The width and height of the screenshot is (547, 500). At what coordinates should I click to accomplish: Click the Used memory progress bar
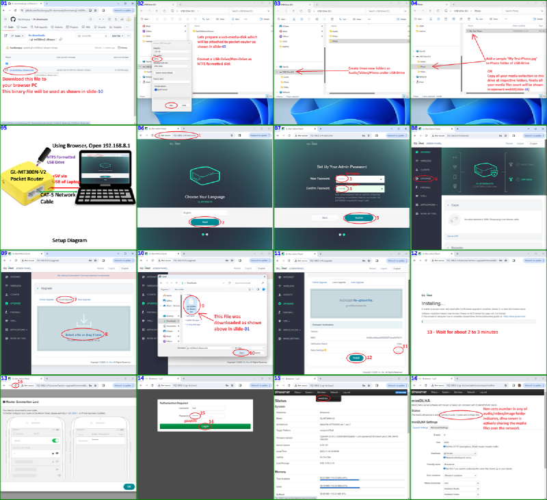pos(339,488)
